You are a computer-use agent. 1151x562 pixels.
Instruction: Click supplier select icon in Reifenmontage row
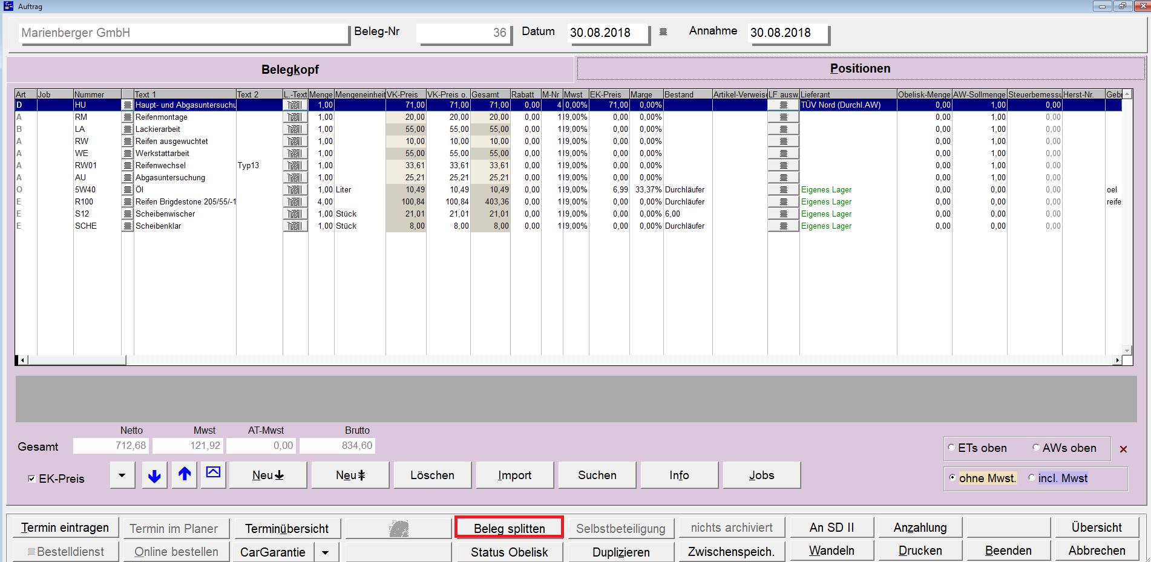783,117
